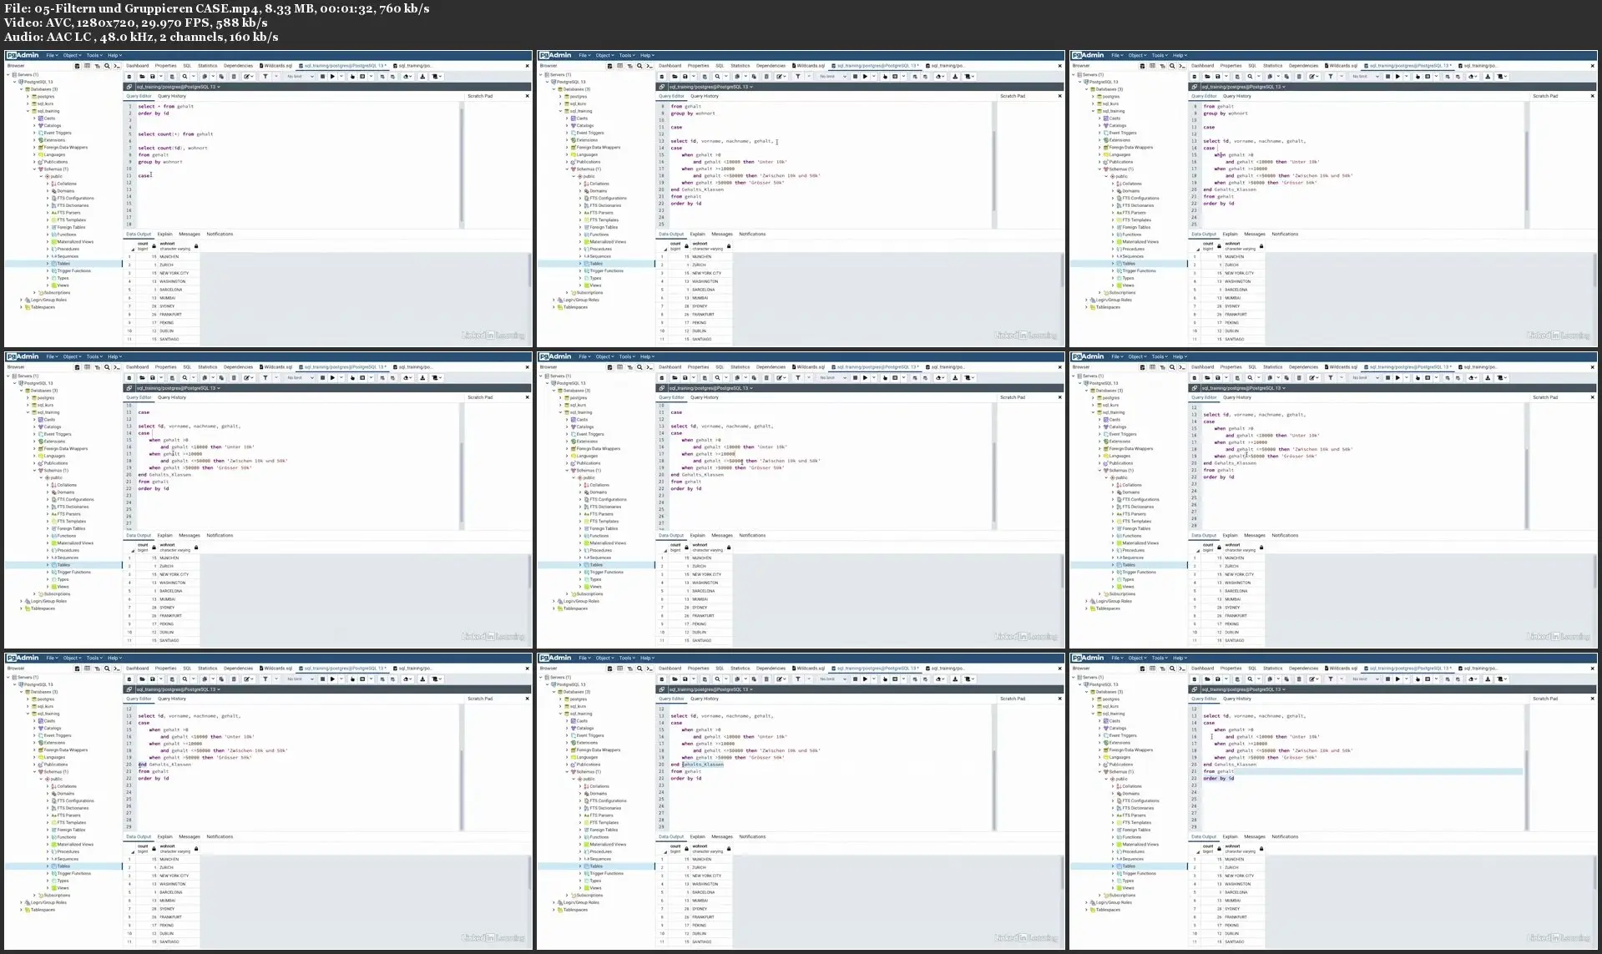Select the Wildcards.sql tab in bottom-left frame
This screenshot has height=954, width=1602.
tap(277, 669)
